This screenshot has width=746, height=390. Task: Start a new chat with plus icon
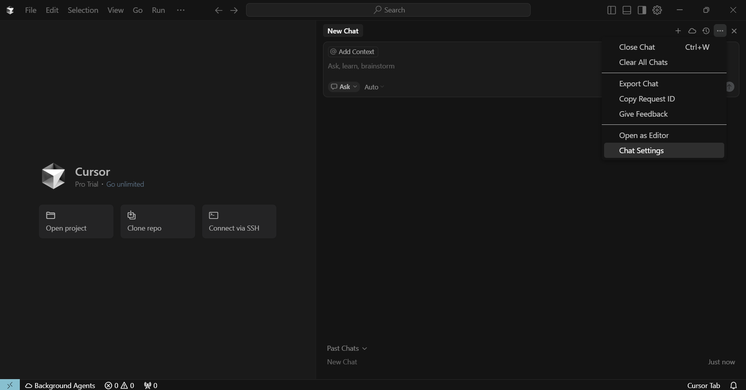(x=678, y=31)
